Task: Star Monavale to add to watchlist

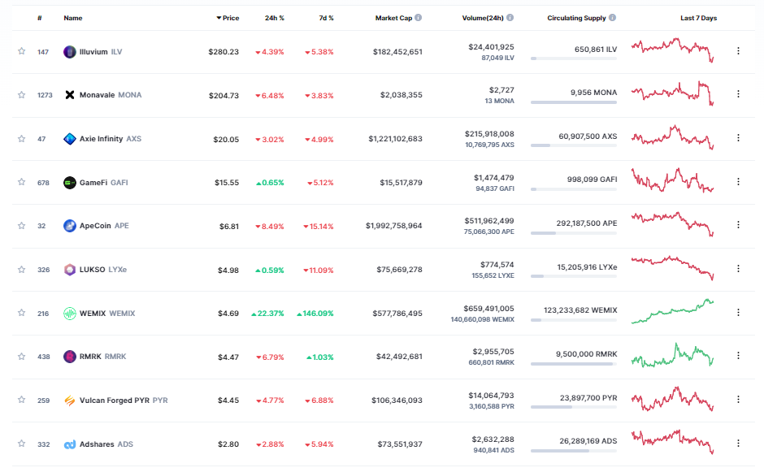Action: point(21,94)
